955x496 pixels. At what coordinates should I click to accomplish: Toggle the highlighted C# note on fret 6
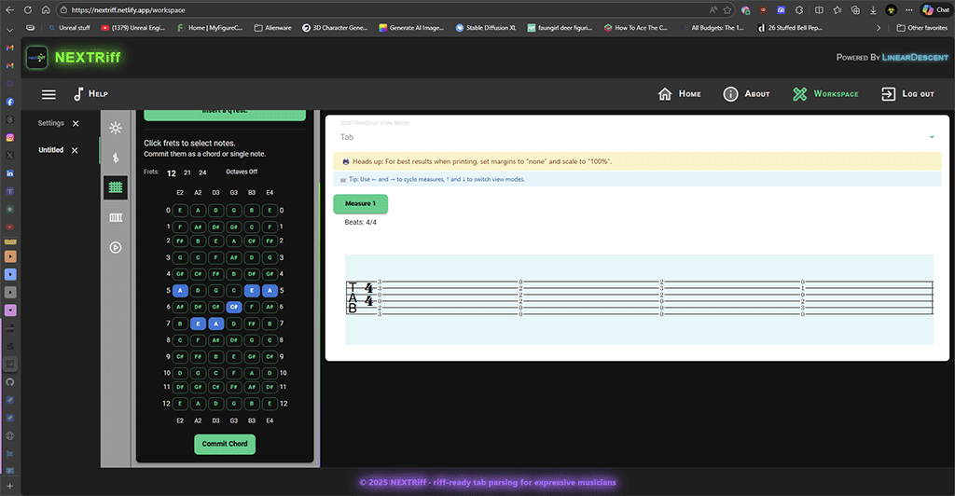[x=233, y=306]
